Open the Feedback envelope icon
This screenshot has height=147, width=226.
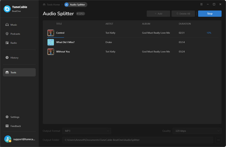coord(7,126)
